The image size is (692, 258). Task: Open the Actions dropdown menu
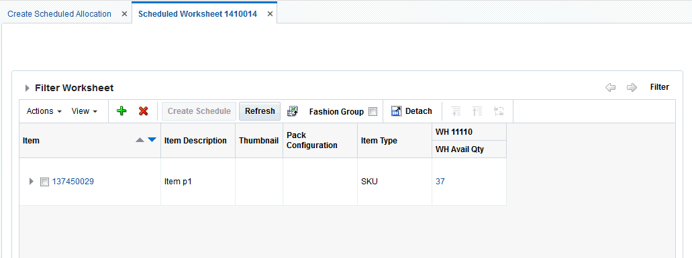44,111
